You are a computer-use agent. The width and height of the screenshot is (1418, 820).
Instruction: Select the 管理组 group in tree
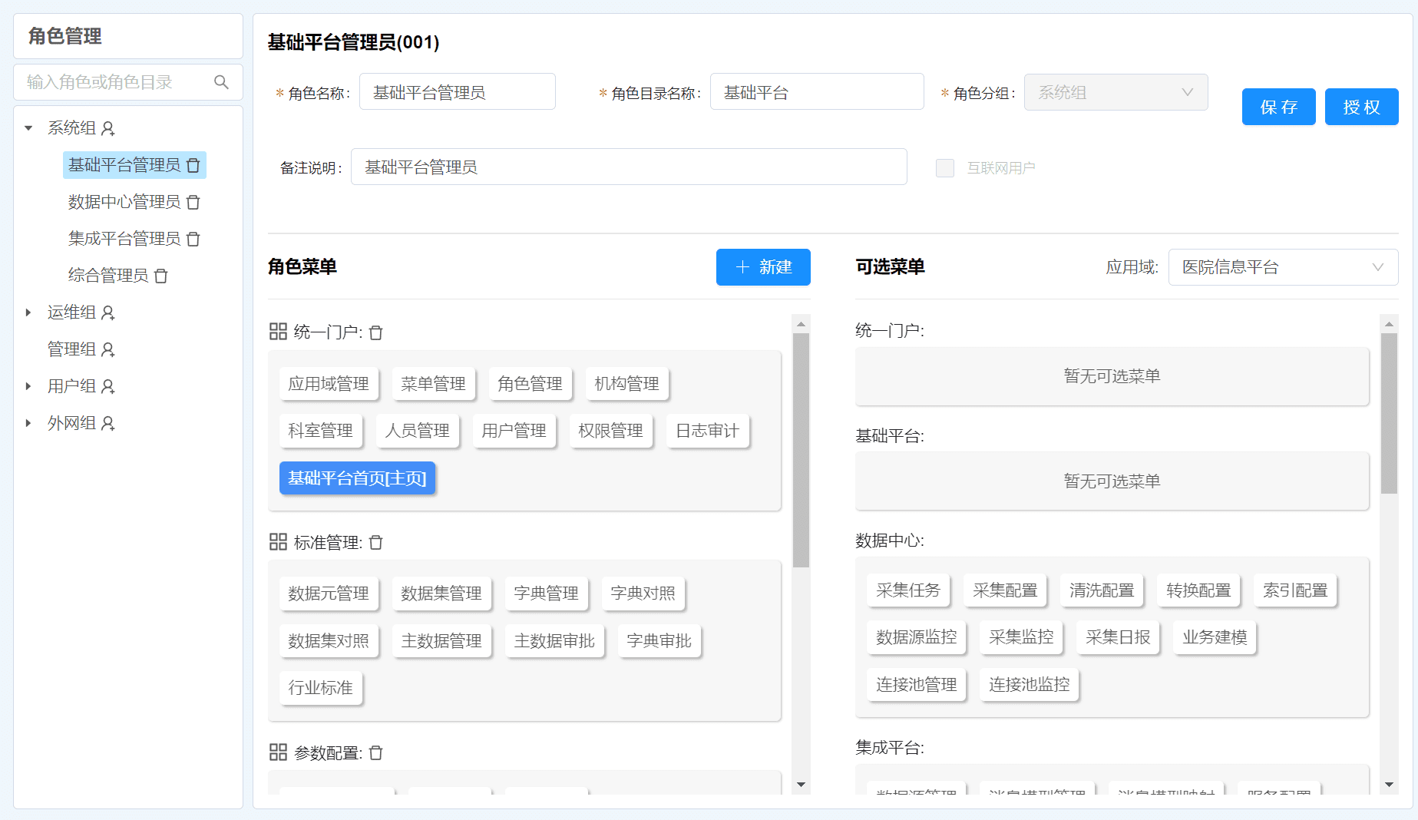click(71, 349)
